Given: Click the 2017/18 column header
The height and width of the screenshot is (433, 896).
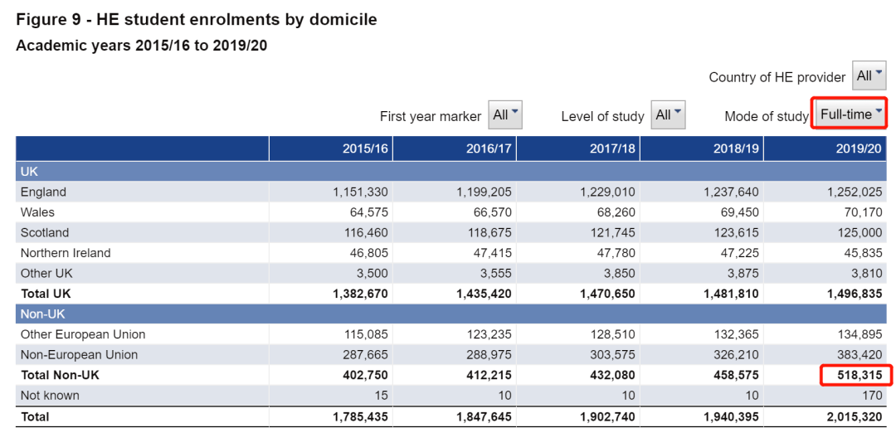Looking at the screenshot, I should tap(577, 148).
